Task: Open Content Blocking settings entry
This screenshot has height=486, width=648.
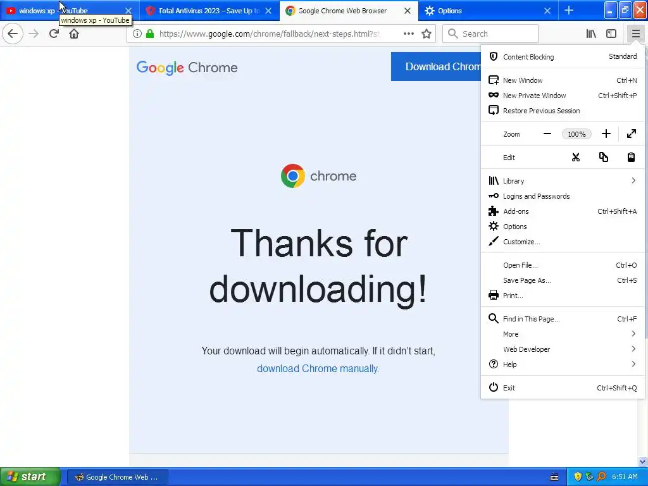Action: [562, 56]
